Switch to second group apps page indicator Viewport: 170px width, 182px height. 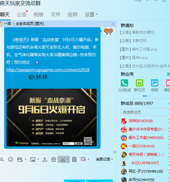[150, 96]
